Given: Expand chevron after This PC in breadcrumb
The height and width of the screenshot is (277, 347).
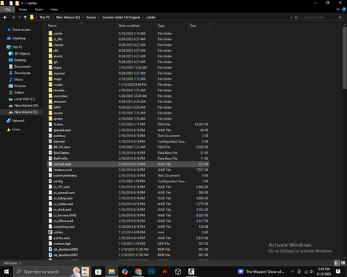Looking at the screenshot, I should [x=53, y=17].
